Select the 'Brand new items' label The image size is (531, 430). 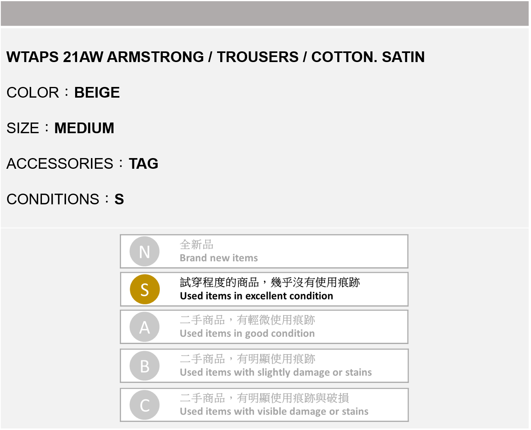pyautogui.click(x=219, y=258)
